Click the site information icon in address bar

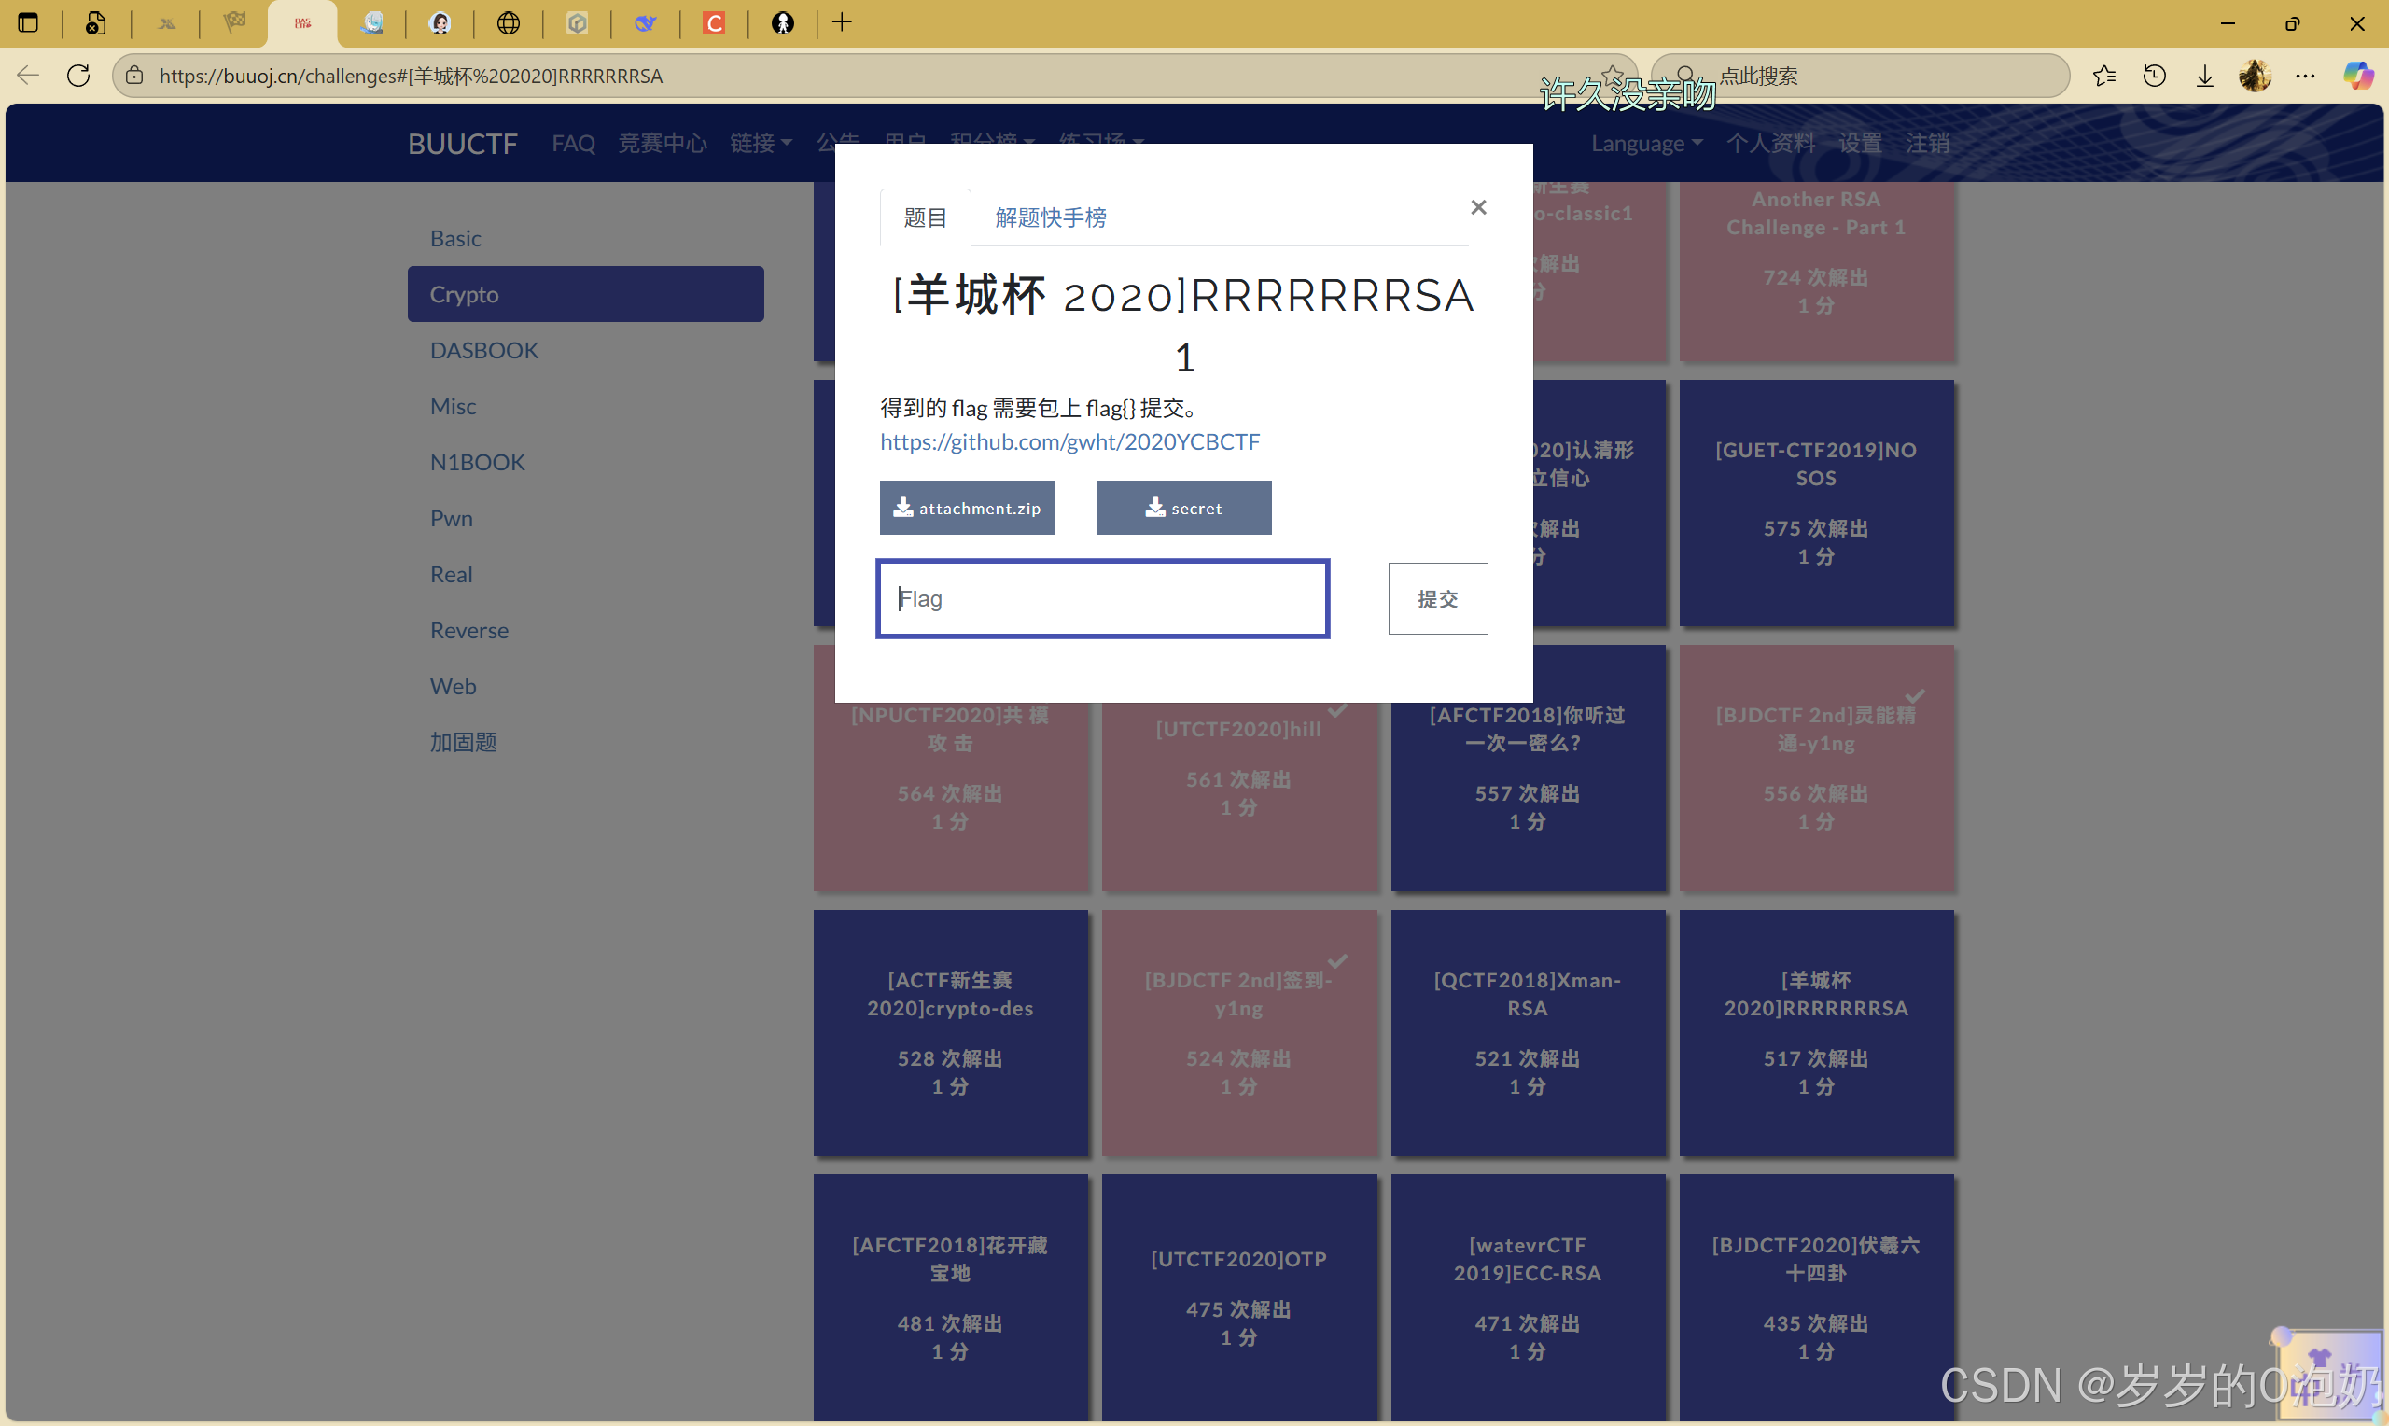pyautogui.click(x=134, y=76)
